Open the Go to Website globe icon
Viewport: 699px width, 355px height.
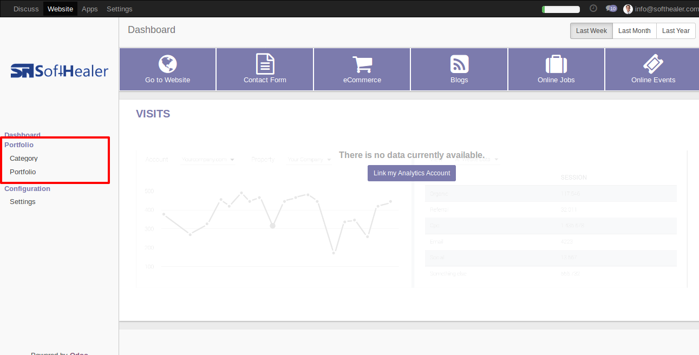click(168, 64)
